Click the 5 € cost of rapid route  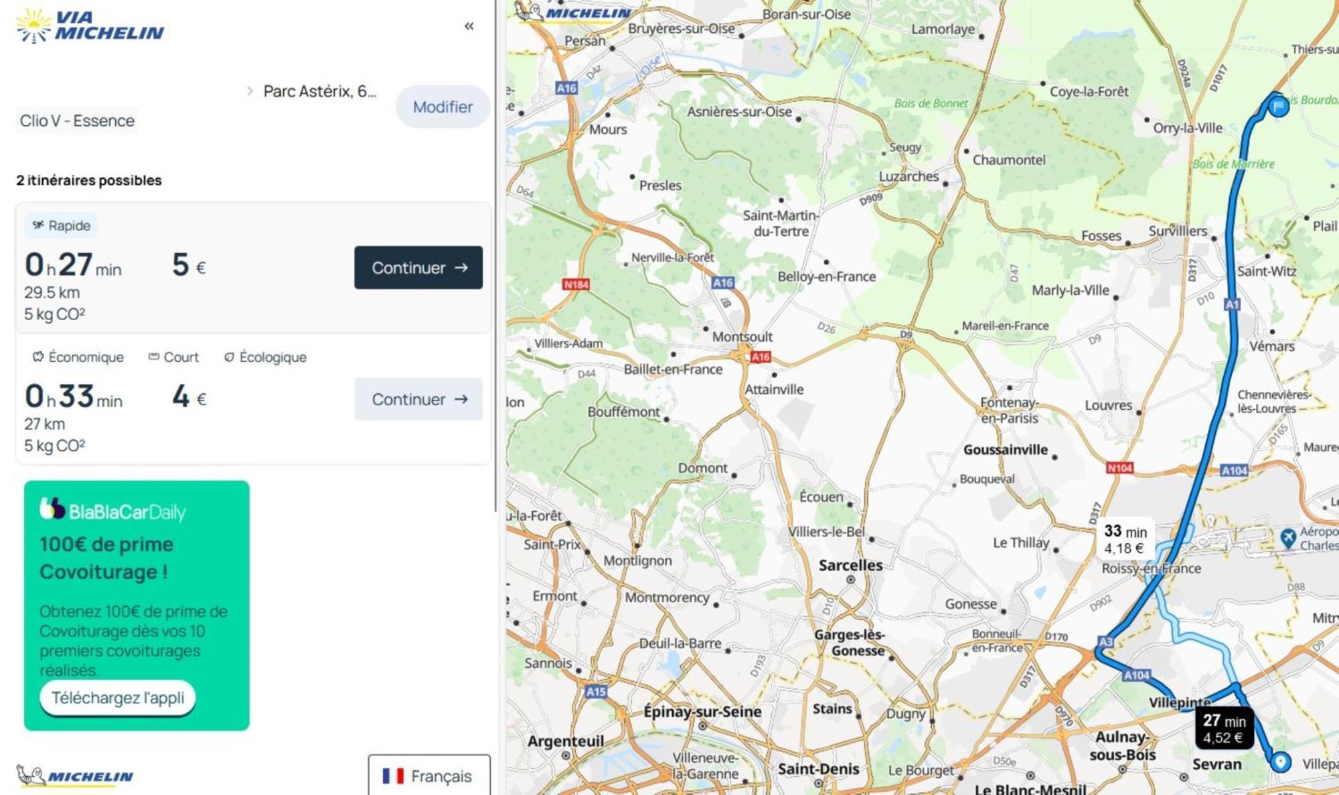pyautogui.click(x=189, y=265)
